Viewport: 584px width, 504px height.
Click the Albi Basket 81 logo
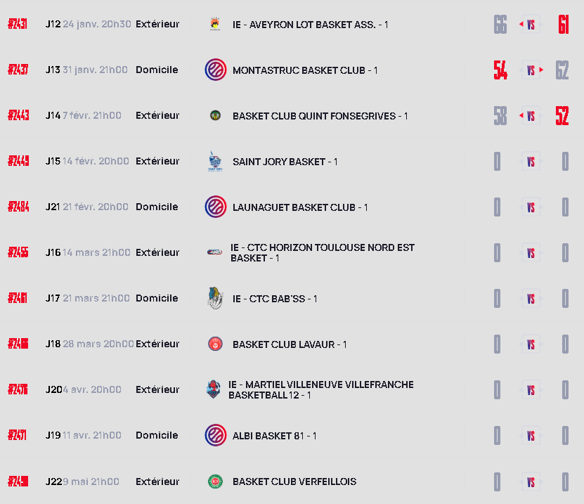coord(215,436)
